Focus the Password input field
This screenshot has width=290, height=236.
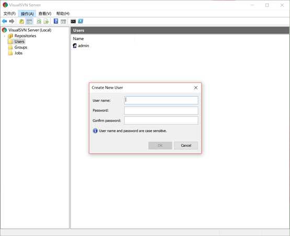tap(161, 110)
